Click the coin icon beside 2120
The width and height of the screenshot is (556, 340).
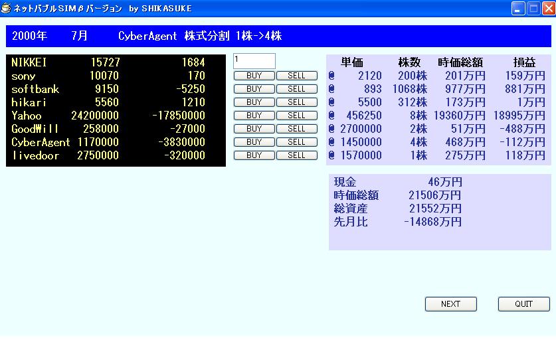331,76
